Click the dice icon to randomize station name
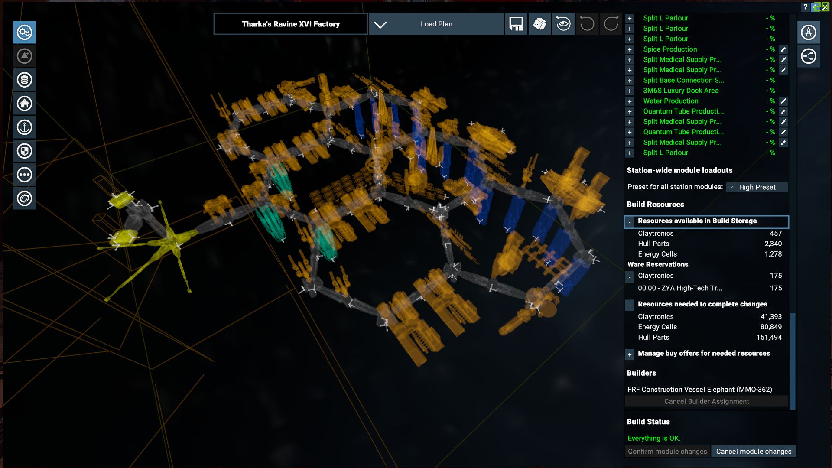 click(539, 24)
